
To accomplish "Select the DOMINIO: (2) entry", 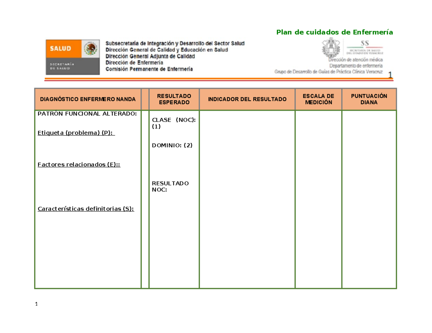I will point(172,145).
